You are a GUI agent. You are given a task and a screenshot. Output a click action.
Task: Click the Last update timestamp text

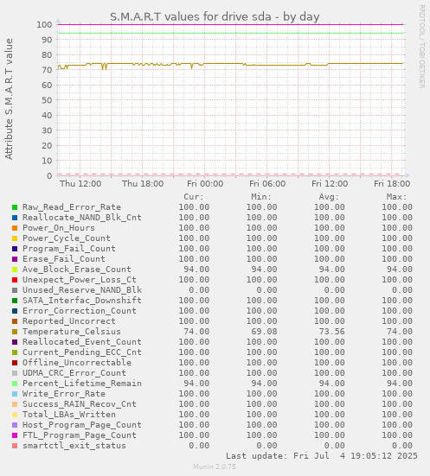[x=322, y=456]
